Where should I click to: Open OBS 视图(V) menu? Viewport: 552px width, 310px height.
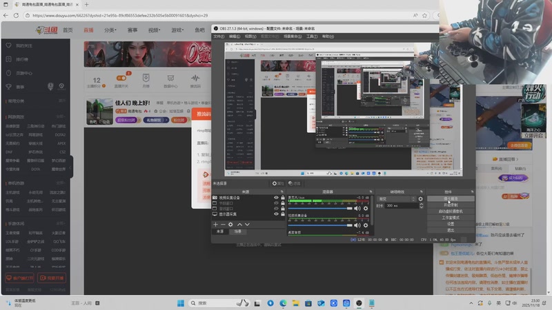tap(250, 37)
